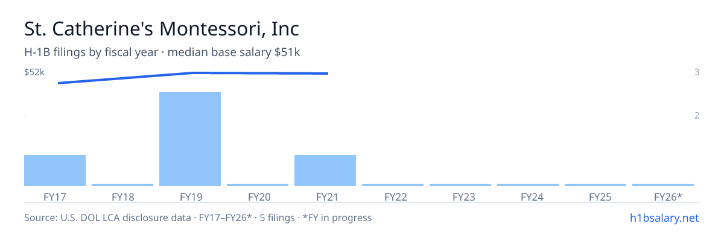Click the right axis label 2
The height and width of the screenshot is (241, 724).
(x=697, y=115)
